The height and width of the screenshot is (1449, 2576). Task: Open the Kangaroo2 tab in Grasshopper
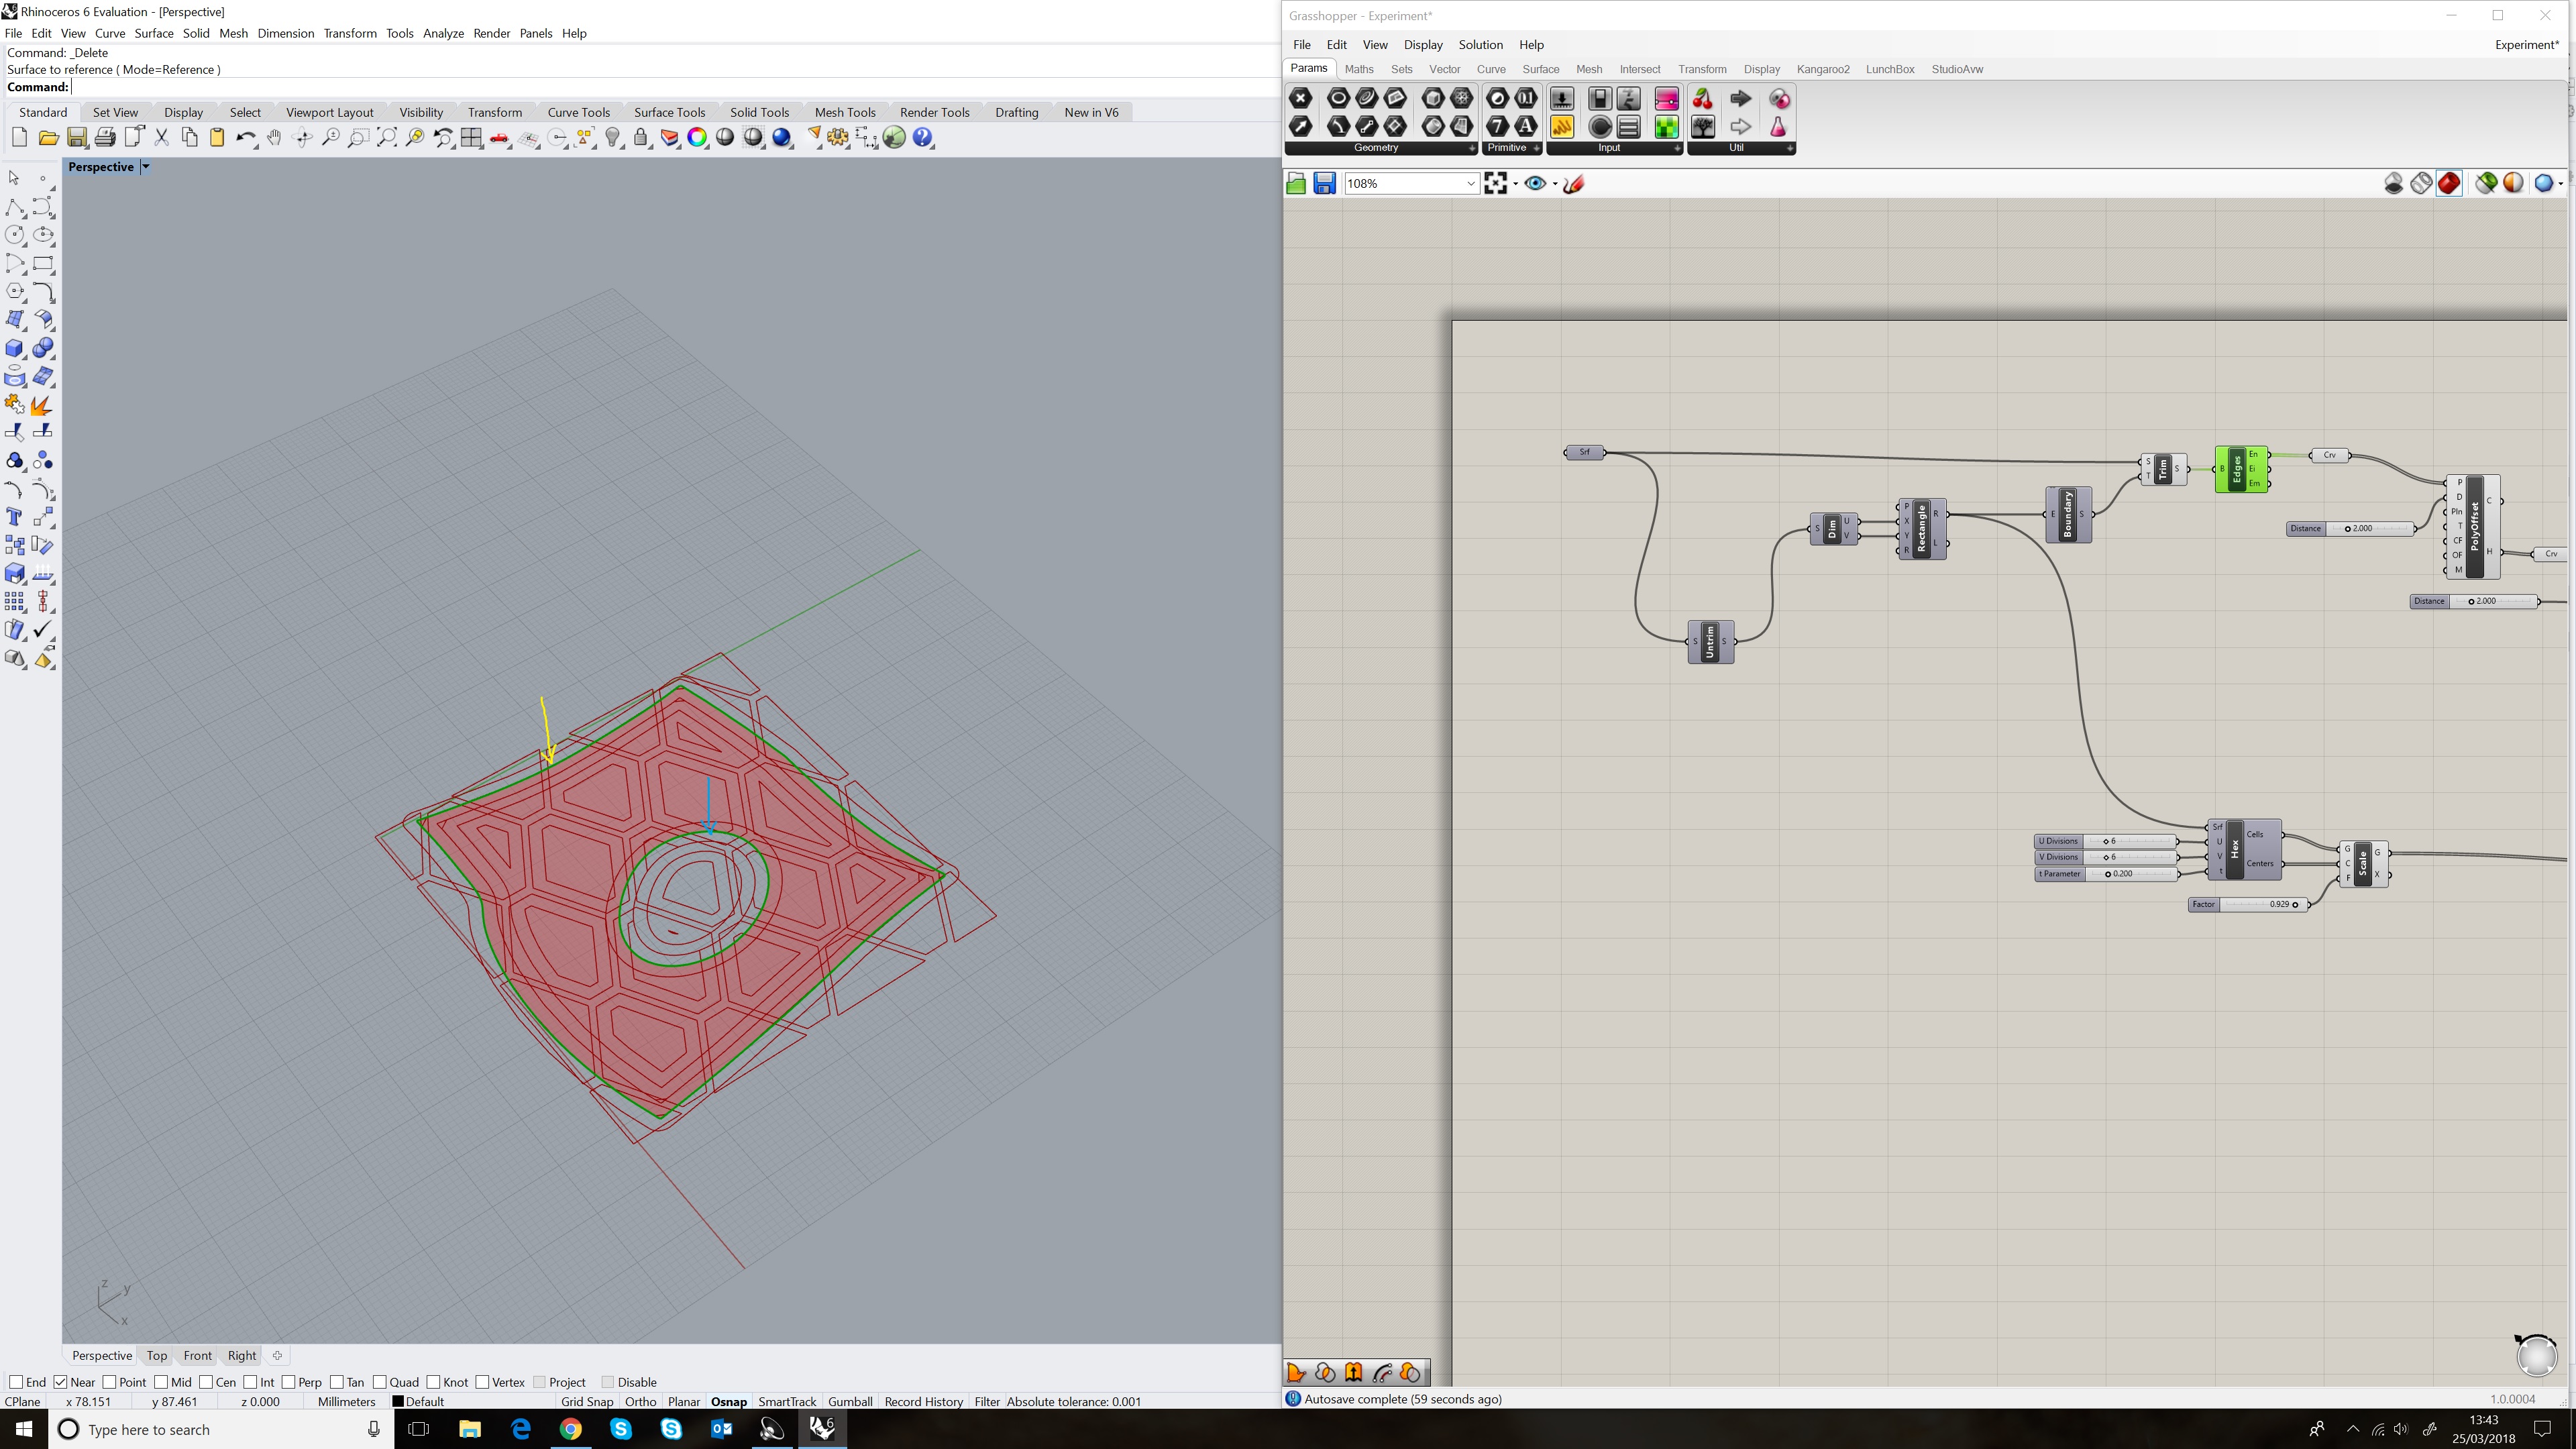tap(1822, 69)
